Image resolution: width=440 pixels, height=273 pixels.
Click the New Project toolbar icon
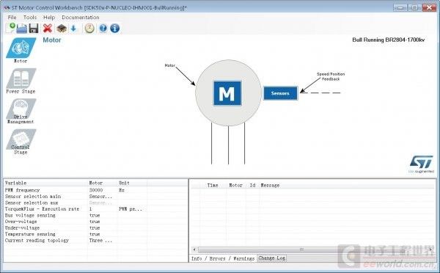point(11,28)
